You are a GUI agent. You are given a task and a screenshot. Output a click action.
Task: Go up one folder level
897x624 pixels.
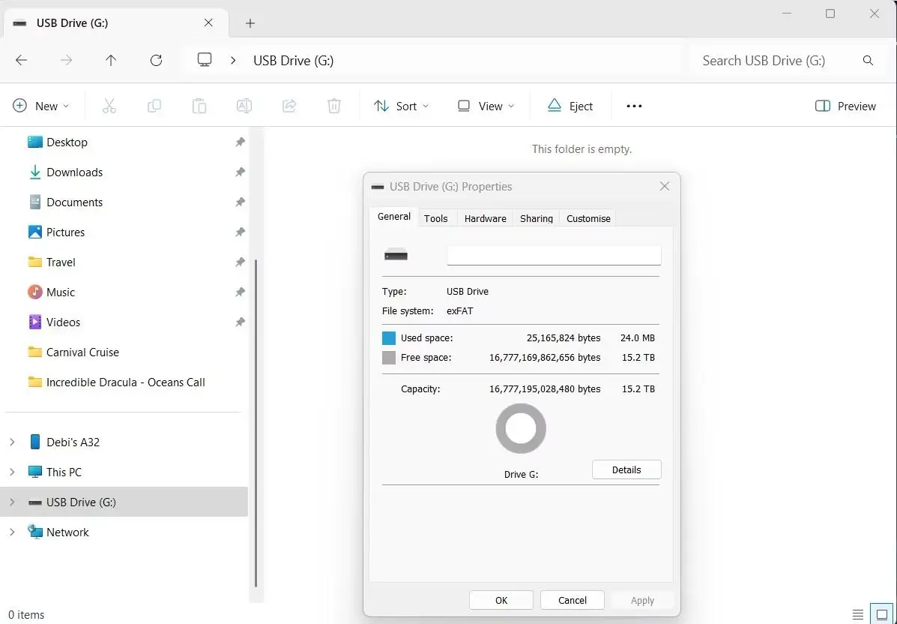pyautogui.click(x=111, y=60)
